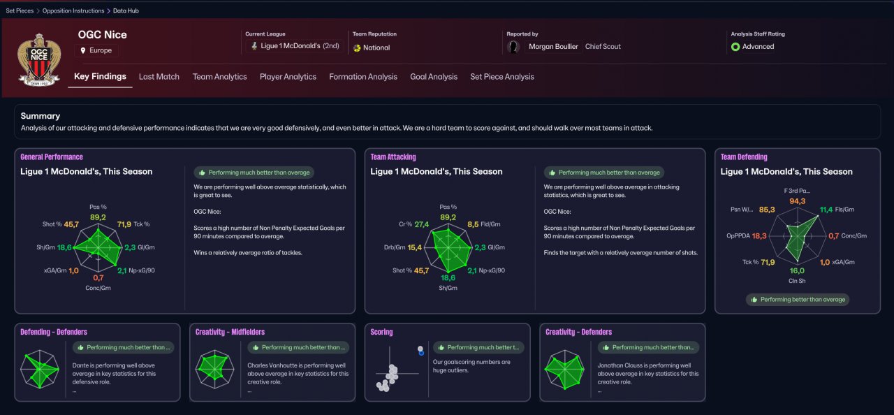Click thumbs-up icon in Creativity - Midfielders card
This screenshot has width=894, height=415.
pyautogui.click(x=256, y=347)
